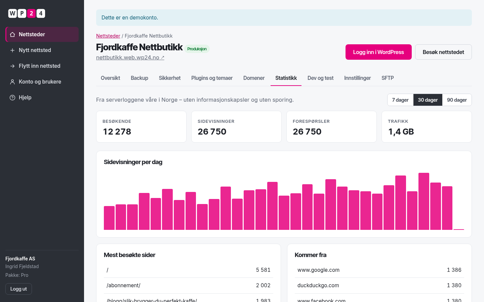Click the home icon beside Nettsteder
The width and height of the screenshot is (484, 302).
12,35
